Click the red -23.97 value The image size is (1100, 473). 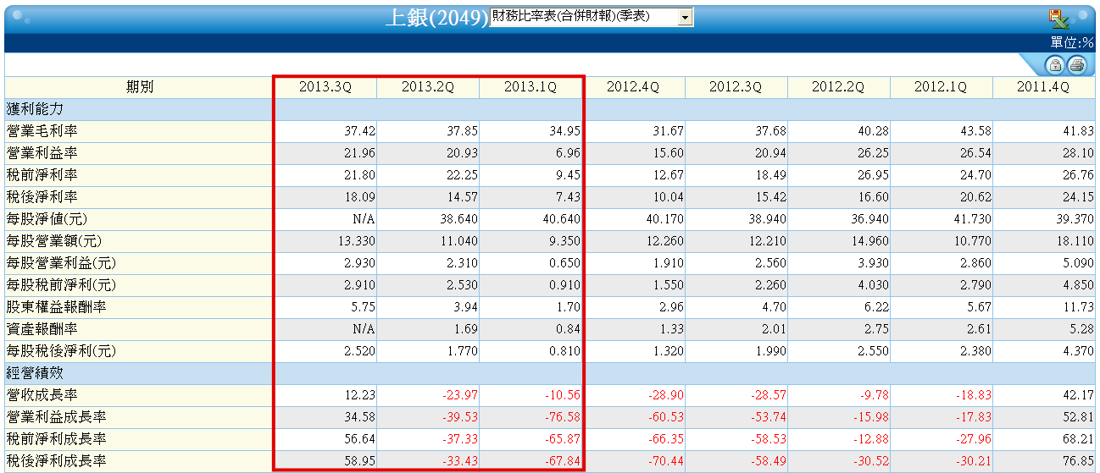coord(460,395)
